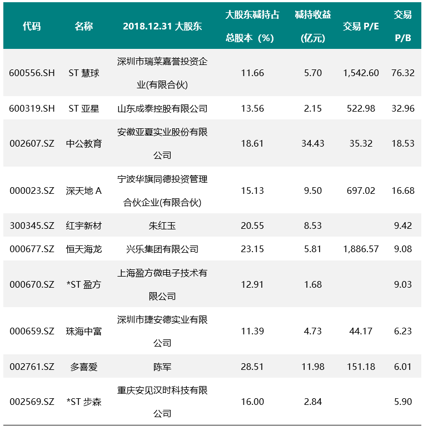
Task: Click stock code 000659.SZ
Action: (x=32, y=331)
